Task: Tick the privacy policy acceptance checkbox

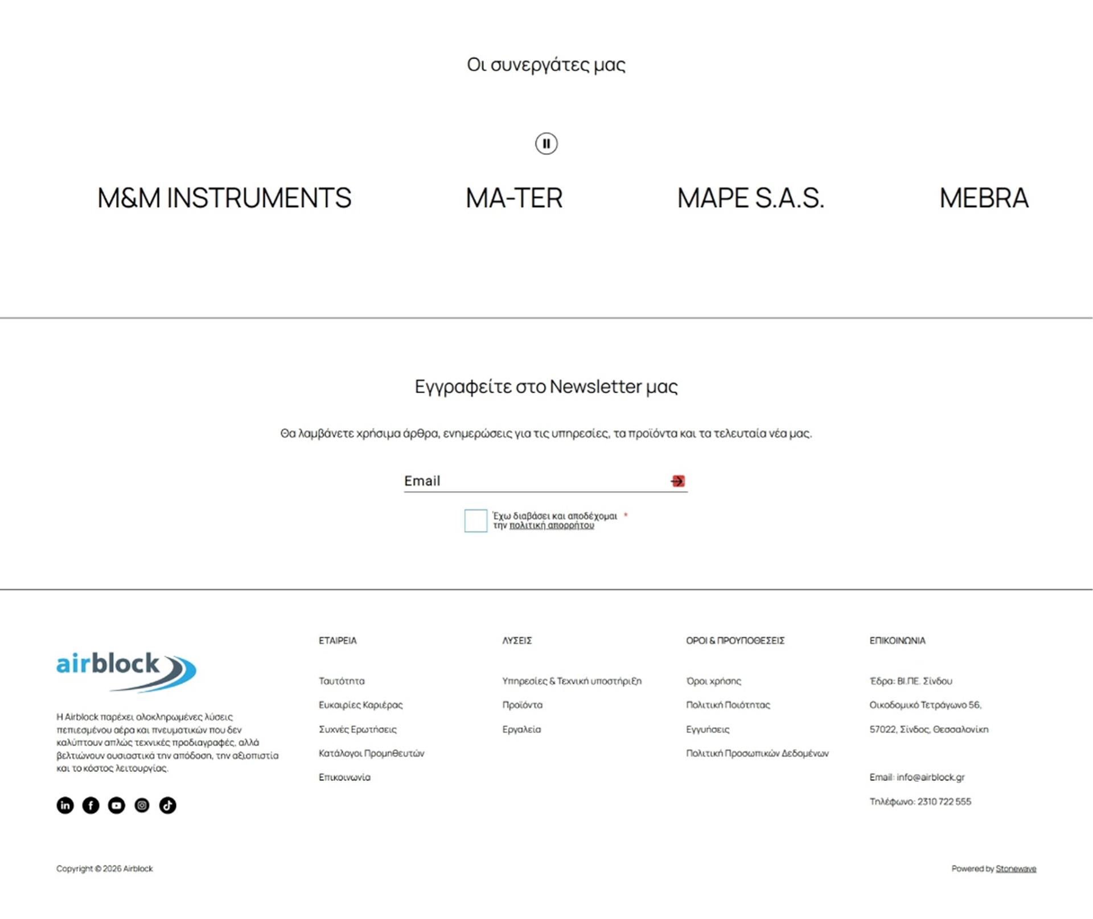Action: (475, 521)
